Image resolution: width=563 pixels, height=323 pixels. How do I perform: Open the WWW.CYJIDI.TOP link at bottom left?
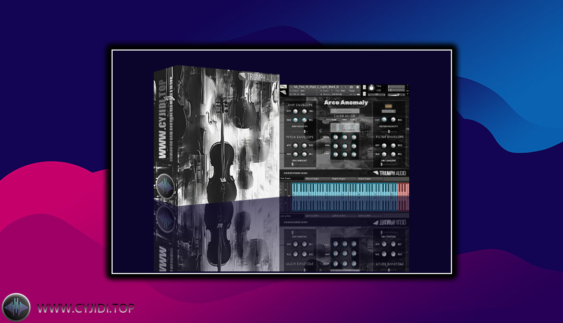[85, 308]
